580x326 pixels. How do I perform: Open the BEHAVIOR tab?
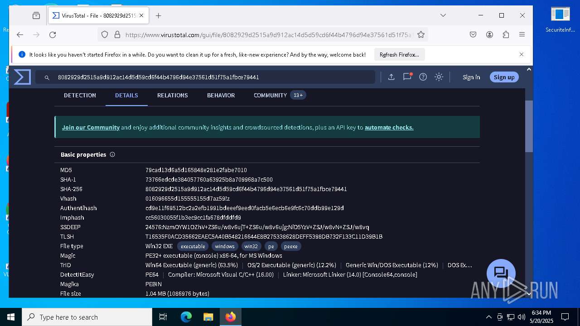coord(221,95)
